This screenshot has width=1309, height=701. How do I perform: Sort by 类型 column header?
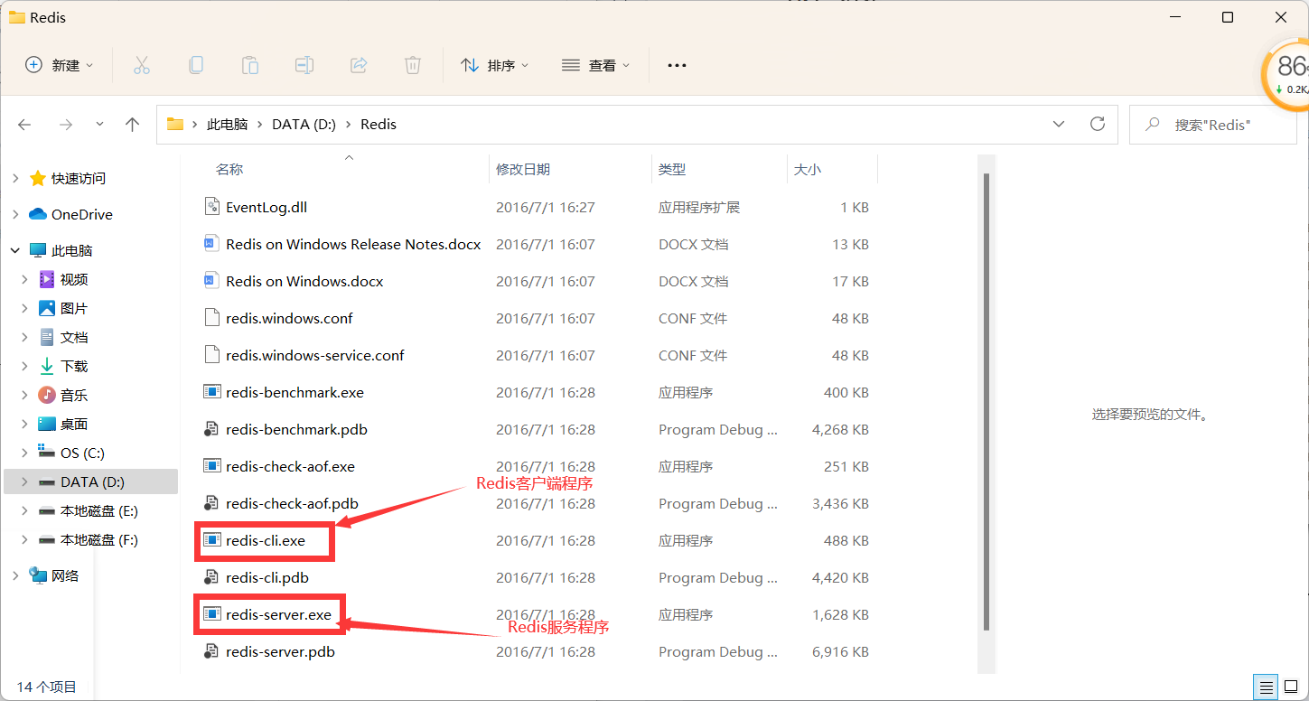672,169
